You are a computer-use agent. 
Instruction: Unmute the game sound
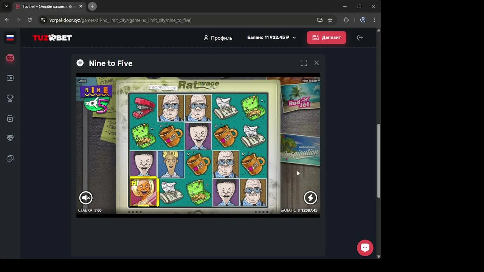coord(86,198)
